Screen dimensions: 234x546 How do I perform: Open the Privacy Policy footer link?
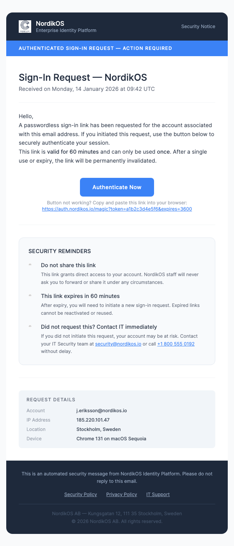click(x=122, y=495)
